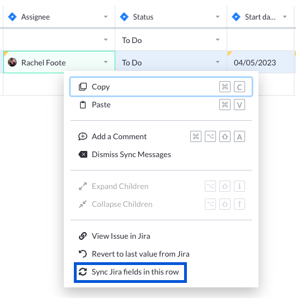Image resolution: width=296 pixels, height=298 pixels.
Task: Click the revert arrow icon in menu
Action: [x=83, y=254]
